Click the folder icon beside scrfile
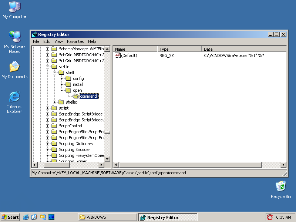The height and width of the screenshot is (222, 296). (x=54, y=67)
